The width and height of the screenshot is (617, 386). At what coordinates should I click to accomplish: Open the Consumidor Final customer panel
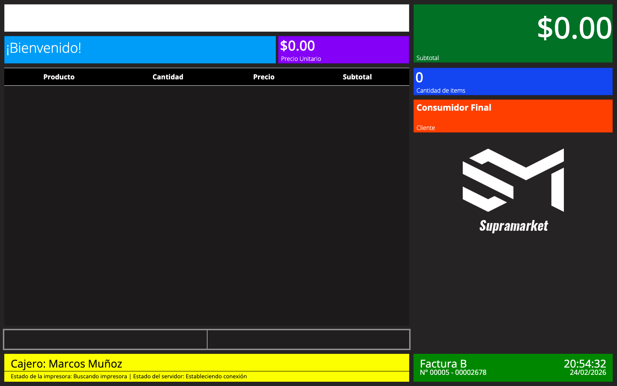click(x=512, y=116)
